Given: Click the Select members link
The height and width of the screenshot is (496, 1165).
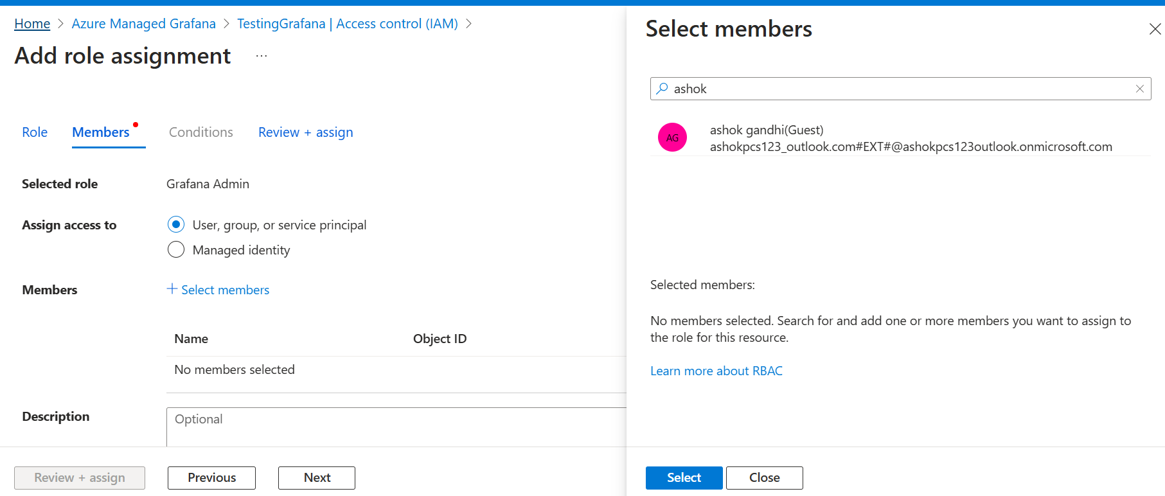Looking at the screenshot, I should (x=225, y=290).
